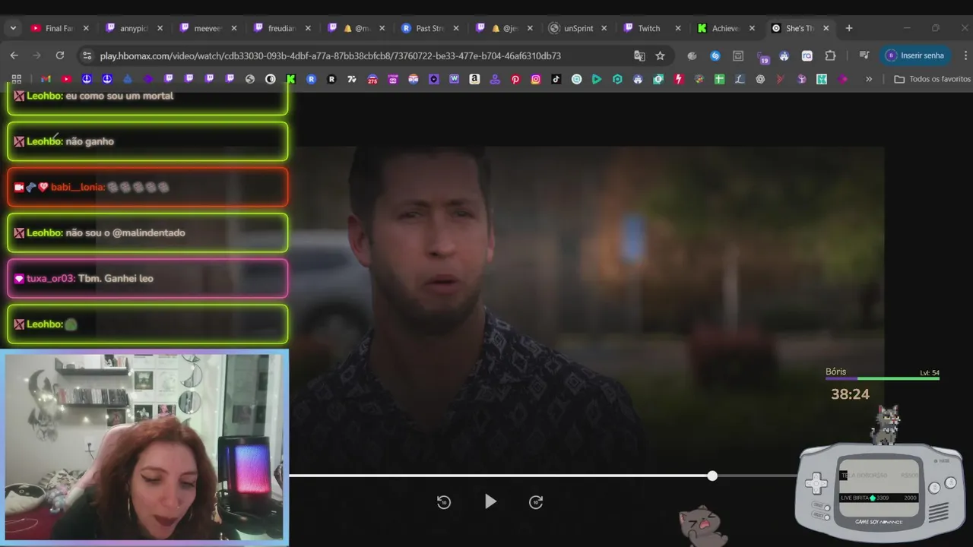Open the purple W bookmark icon
973x547 pixels.
point(455,79)
